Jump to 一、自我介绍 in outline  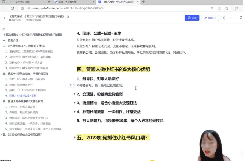coord(10,40)
